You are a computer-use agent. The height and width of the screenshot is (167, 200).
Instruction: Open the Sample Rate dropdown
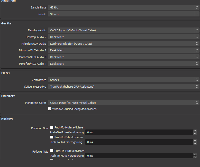(121, 7)
